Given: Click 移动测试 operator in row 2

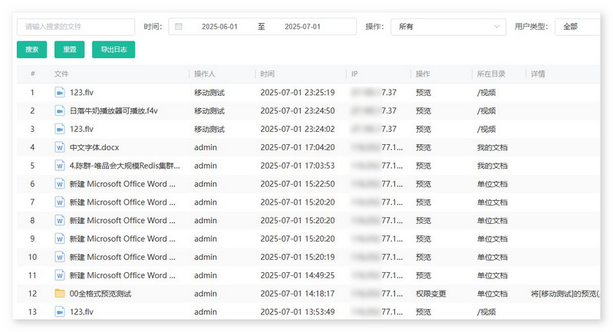Looking at the screenshot, I should (209, 111).
